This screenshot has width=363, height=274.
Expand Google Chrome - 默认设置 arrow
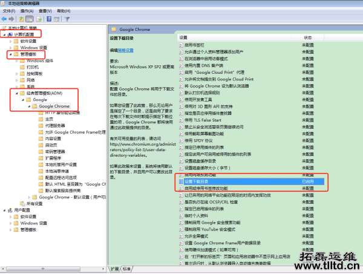tap(29, 197)
